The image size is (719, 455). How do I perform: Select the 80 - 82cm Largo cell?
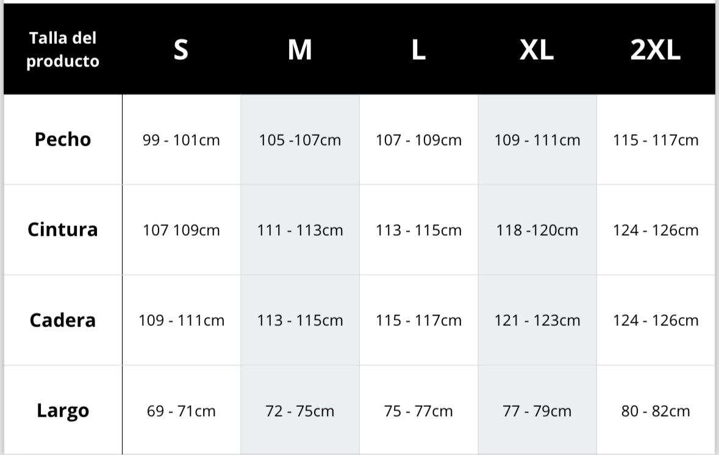656,411
